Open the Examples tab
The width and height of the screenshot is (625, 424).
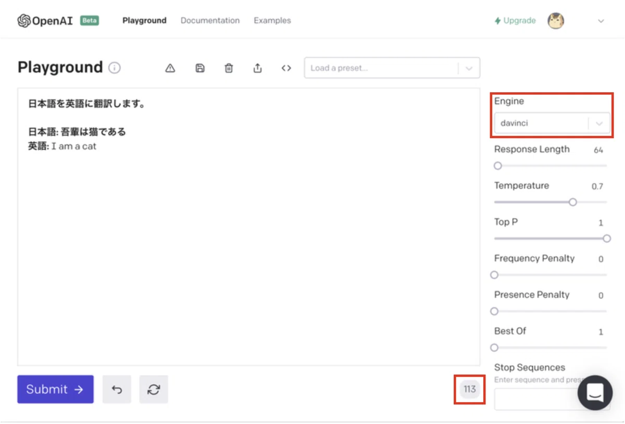tap(272, 21)
